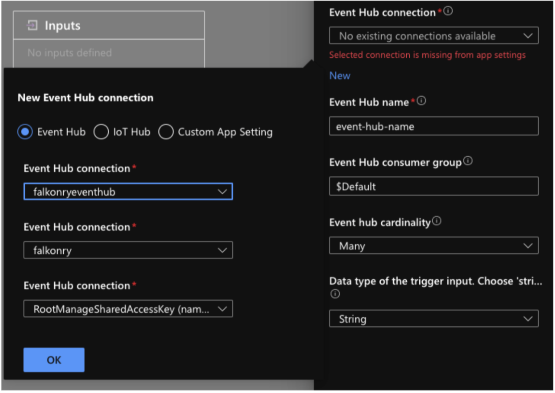Focus the Event Hub name input field
Image resolution: width=555 pixels, height=393 pixels.
pos(434,126)
